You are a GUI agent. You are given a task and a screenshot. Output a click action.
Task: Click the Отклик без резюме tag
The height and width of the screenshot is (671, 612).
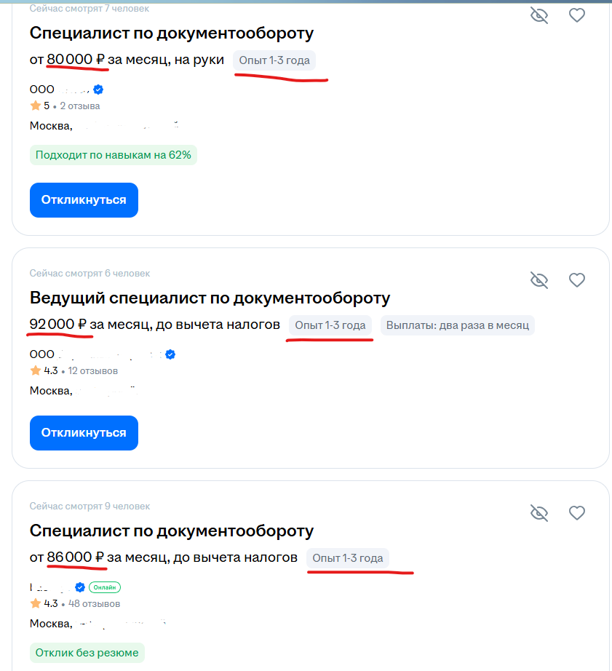(x=87, y=653)
